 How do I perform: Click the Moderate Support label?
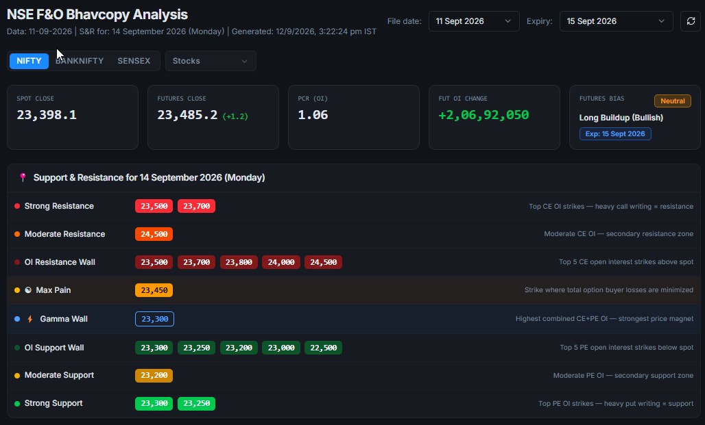(x=59, y=375)
